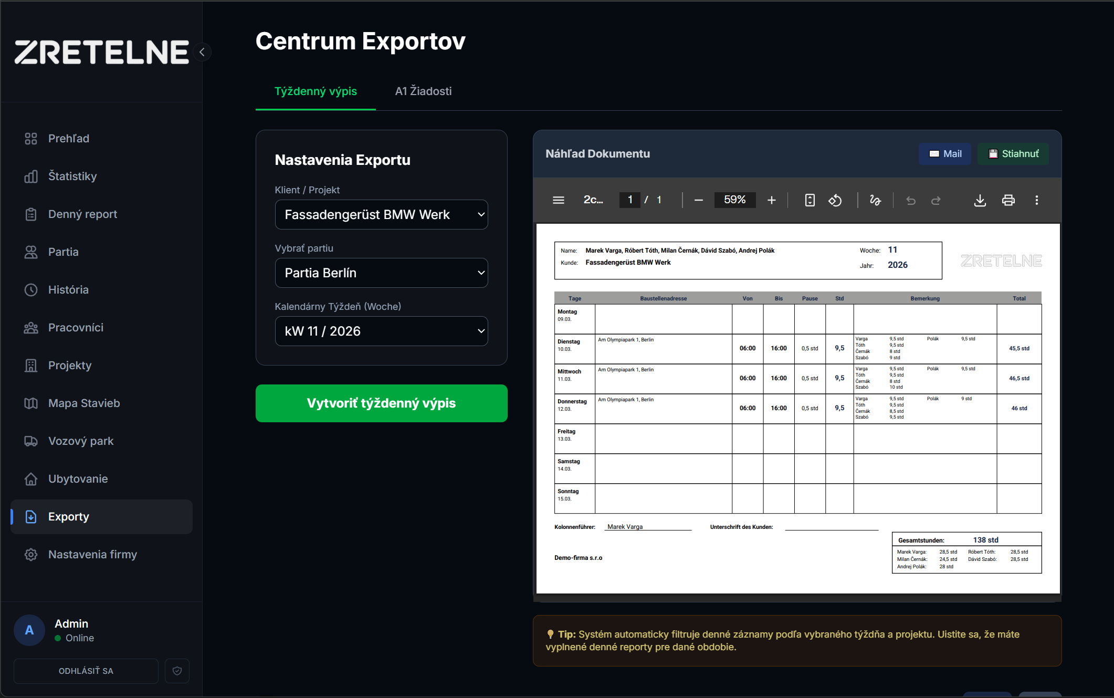Redo the PDF annotation
Screen dimensions: 1114x698
pyautogui.click(x=936, y=200)
